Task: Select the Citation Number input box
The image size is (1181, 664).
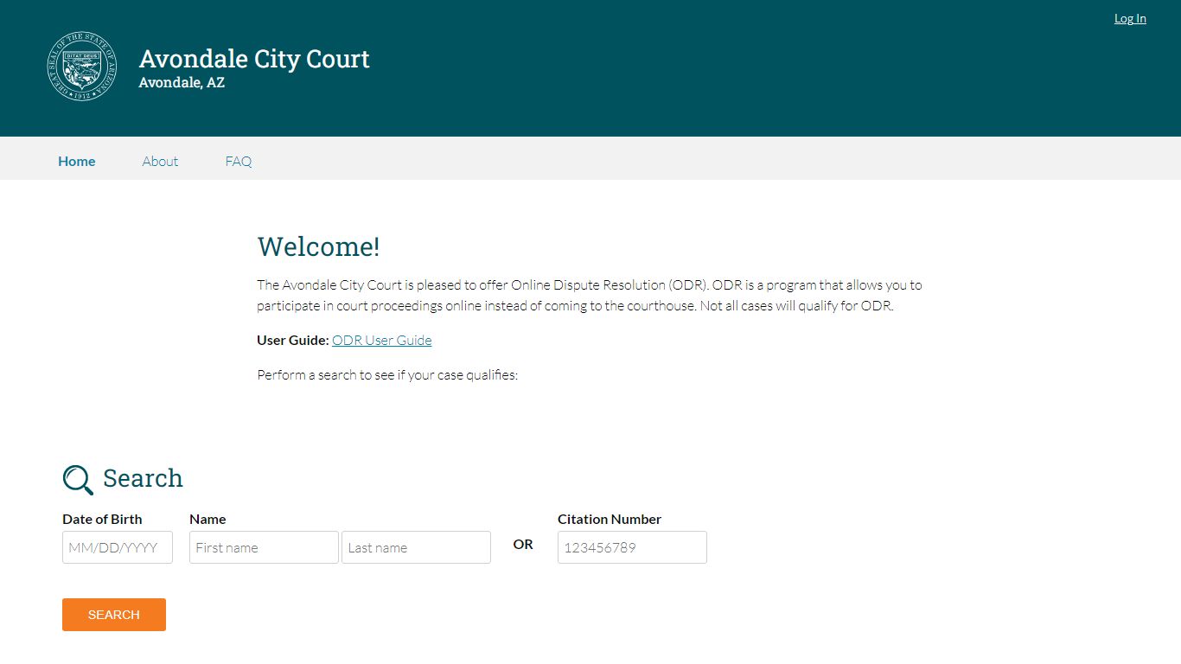Action: (x=632, y=547)
